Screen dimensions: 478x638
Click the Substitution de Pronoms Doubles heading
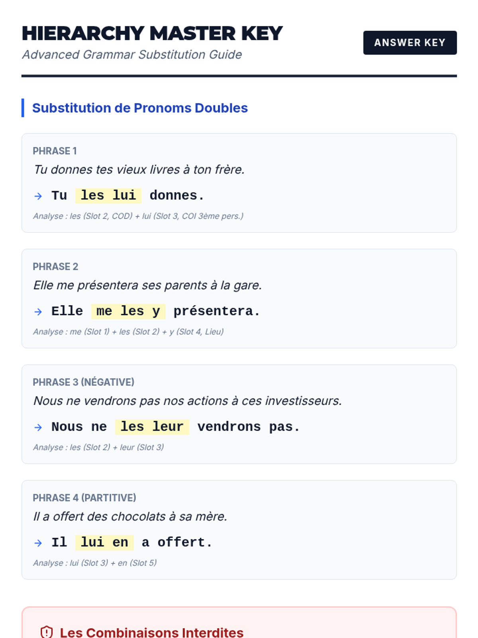coord(140,108)
